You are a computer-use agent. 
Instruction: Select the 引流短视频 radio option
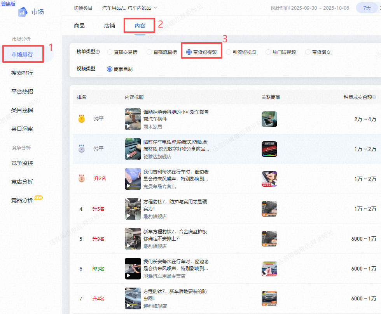click(229, 52)
